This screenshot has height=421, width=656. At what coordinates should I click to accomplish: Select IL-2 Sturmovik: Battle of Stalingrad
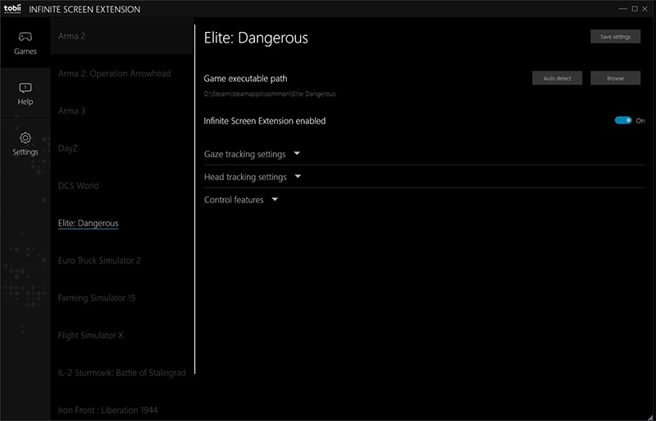121,373
